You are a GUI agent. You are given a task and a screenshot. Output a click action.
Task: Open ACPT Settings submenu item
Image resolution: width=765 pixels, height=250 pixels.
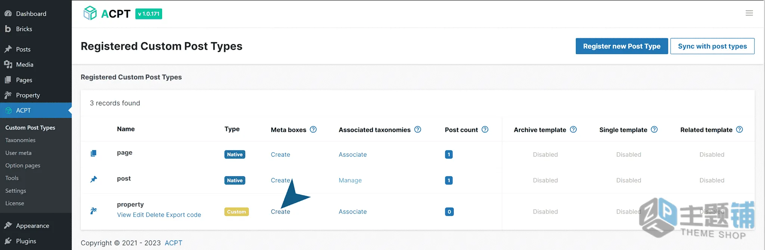(x=16, y=191)
